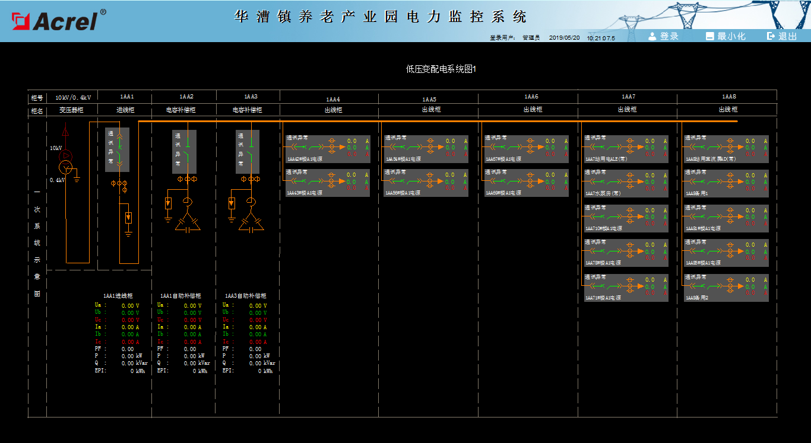Click the 1AA1 surge arrester symbol

point(128,218)
